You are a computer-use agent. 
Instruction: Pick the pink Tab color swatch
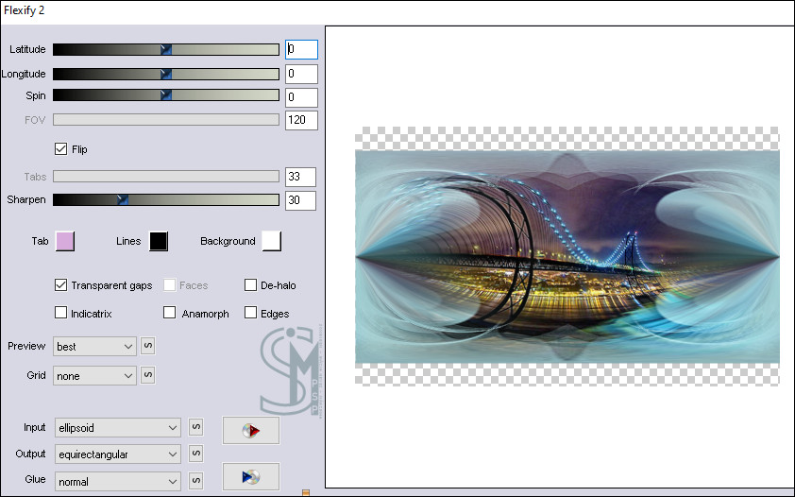[65, 241]
